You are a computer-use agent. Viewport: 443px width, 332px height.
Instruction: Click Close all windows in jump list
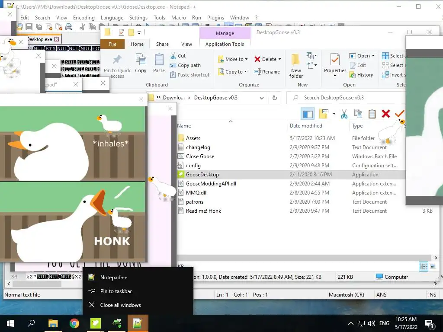(x=138, y=305)
